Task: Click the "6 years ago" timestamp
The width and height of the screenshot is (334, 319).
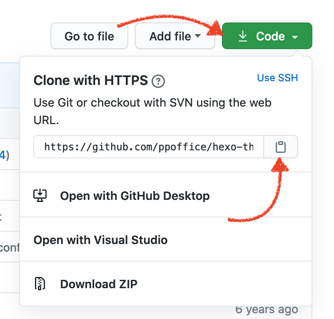Action: [x=267, y=309]
